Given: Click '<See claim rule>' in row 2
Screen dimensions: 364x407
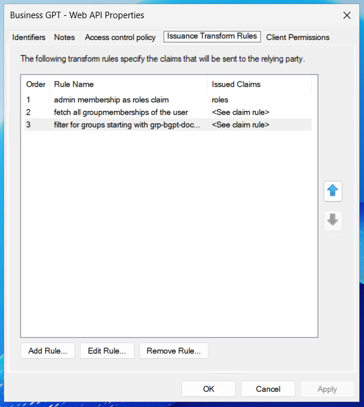Looking at the screenshot, I should pyautogui.click(x=241, y=112).
